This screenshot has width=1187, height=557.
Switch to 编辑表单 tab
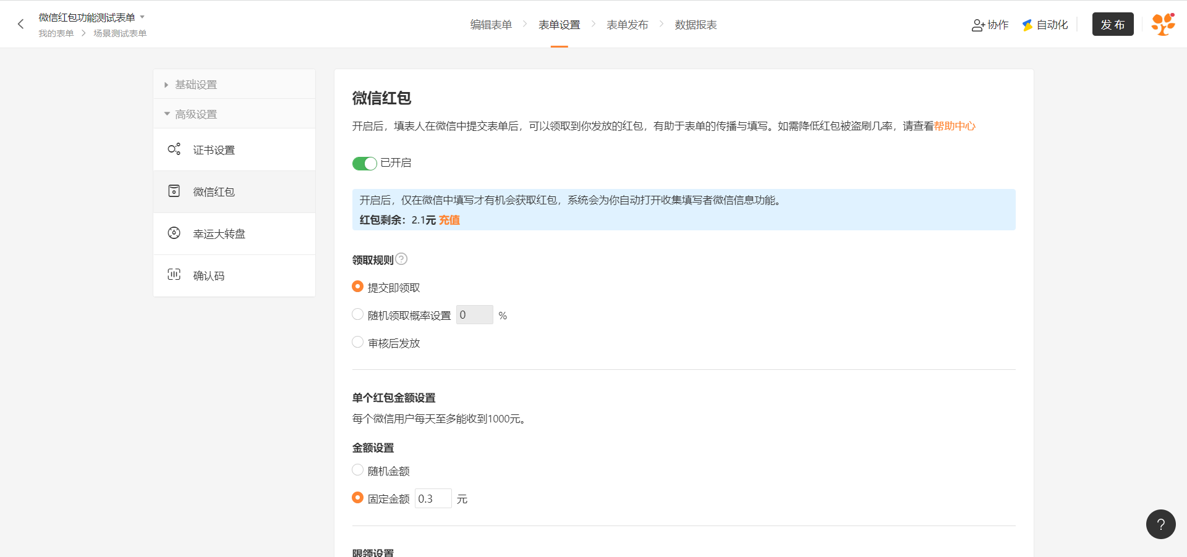[x=491, y=25]
